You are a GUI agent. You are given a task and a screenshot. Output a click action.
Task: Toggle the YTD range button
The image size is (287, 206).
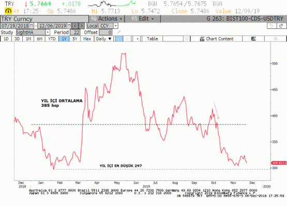tap(52, 39)
